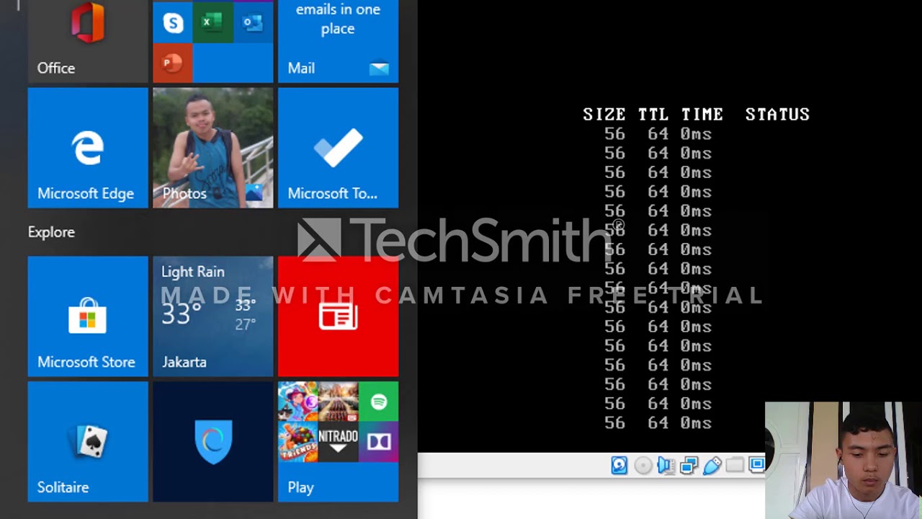Image resolution: width=922 pixels, height=519 pixels.
Task: Launch PowerPoint from the Office apps tile
Action: point(173,63)
